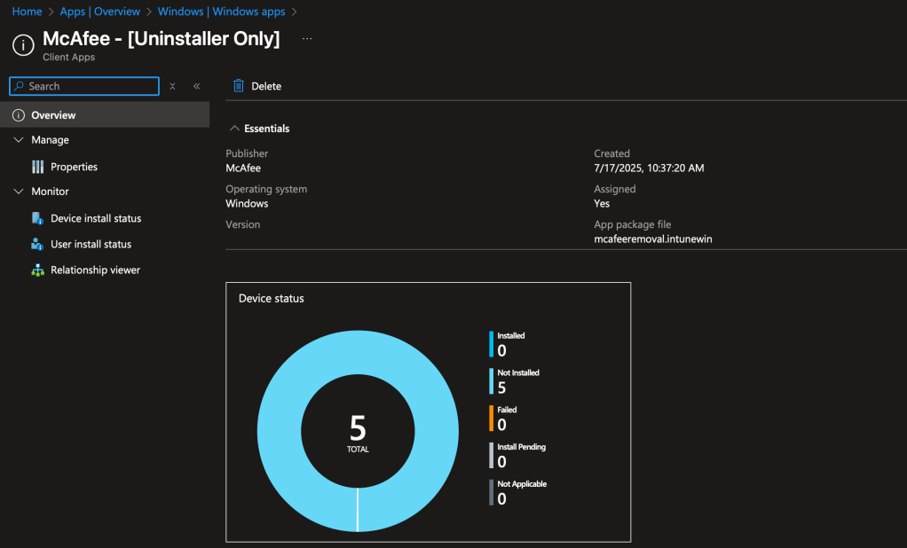Screen dimensions: 907x548
Task: Open the Properties menu item
Action: point(74,167)
